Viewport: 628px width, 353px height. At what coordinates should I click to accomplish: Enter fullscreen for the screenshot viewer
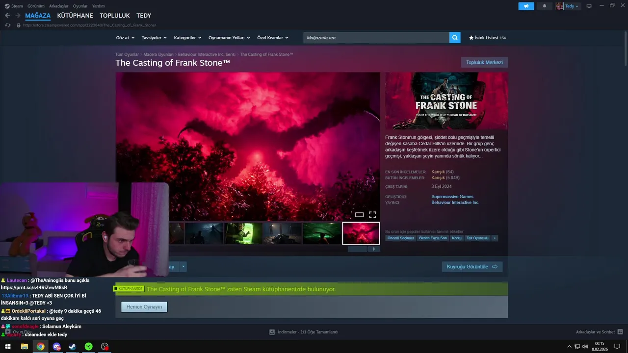pyautogui.click(x=372, y=215)
